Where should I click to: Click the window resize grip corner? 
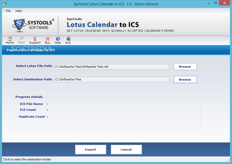(x=228, y=160)
